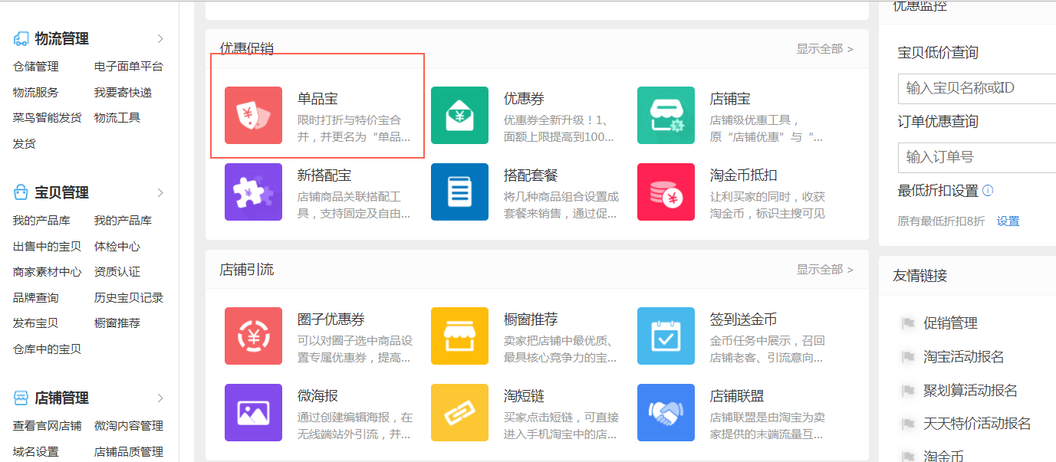1056x462 pixels.
Task: Open 菜鸟智能发货 in sidebar
Action: click(47, 118)
